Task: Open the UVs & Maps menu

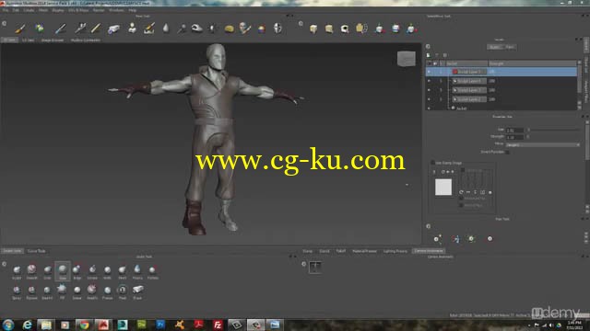Action: (78, 10)
